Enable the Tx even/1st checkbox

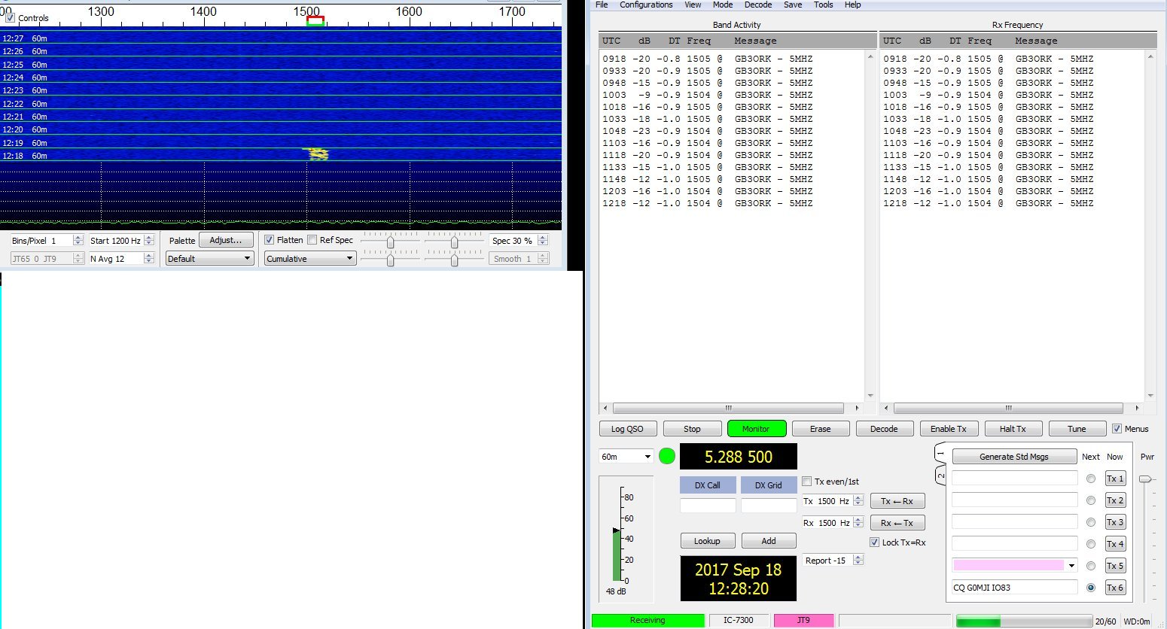tap(807, 482)
